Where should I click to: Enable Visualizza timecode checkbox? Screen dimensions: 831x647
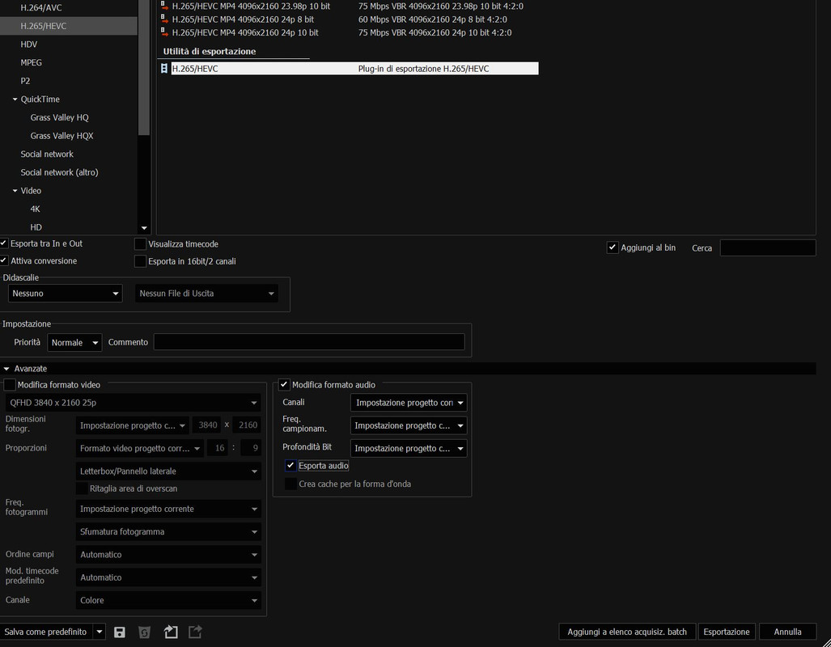pyautogui.click(x=140, y=243)
